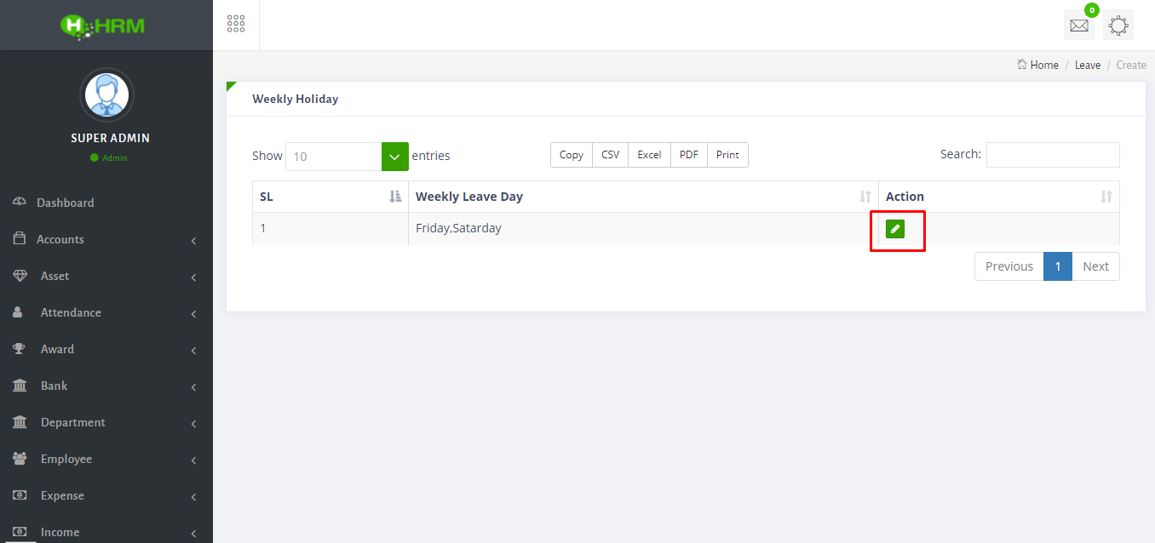
Task: Open the Dashboard from the sidebar
Action: point(65,202)
